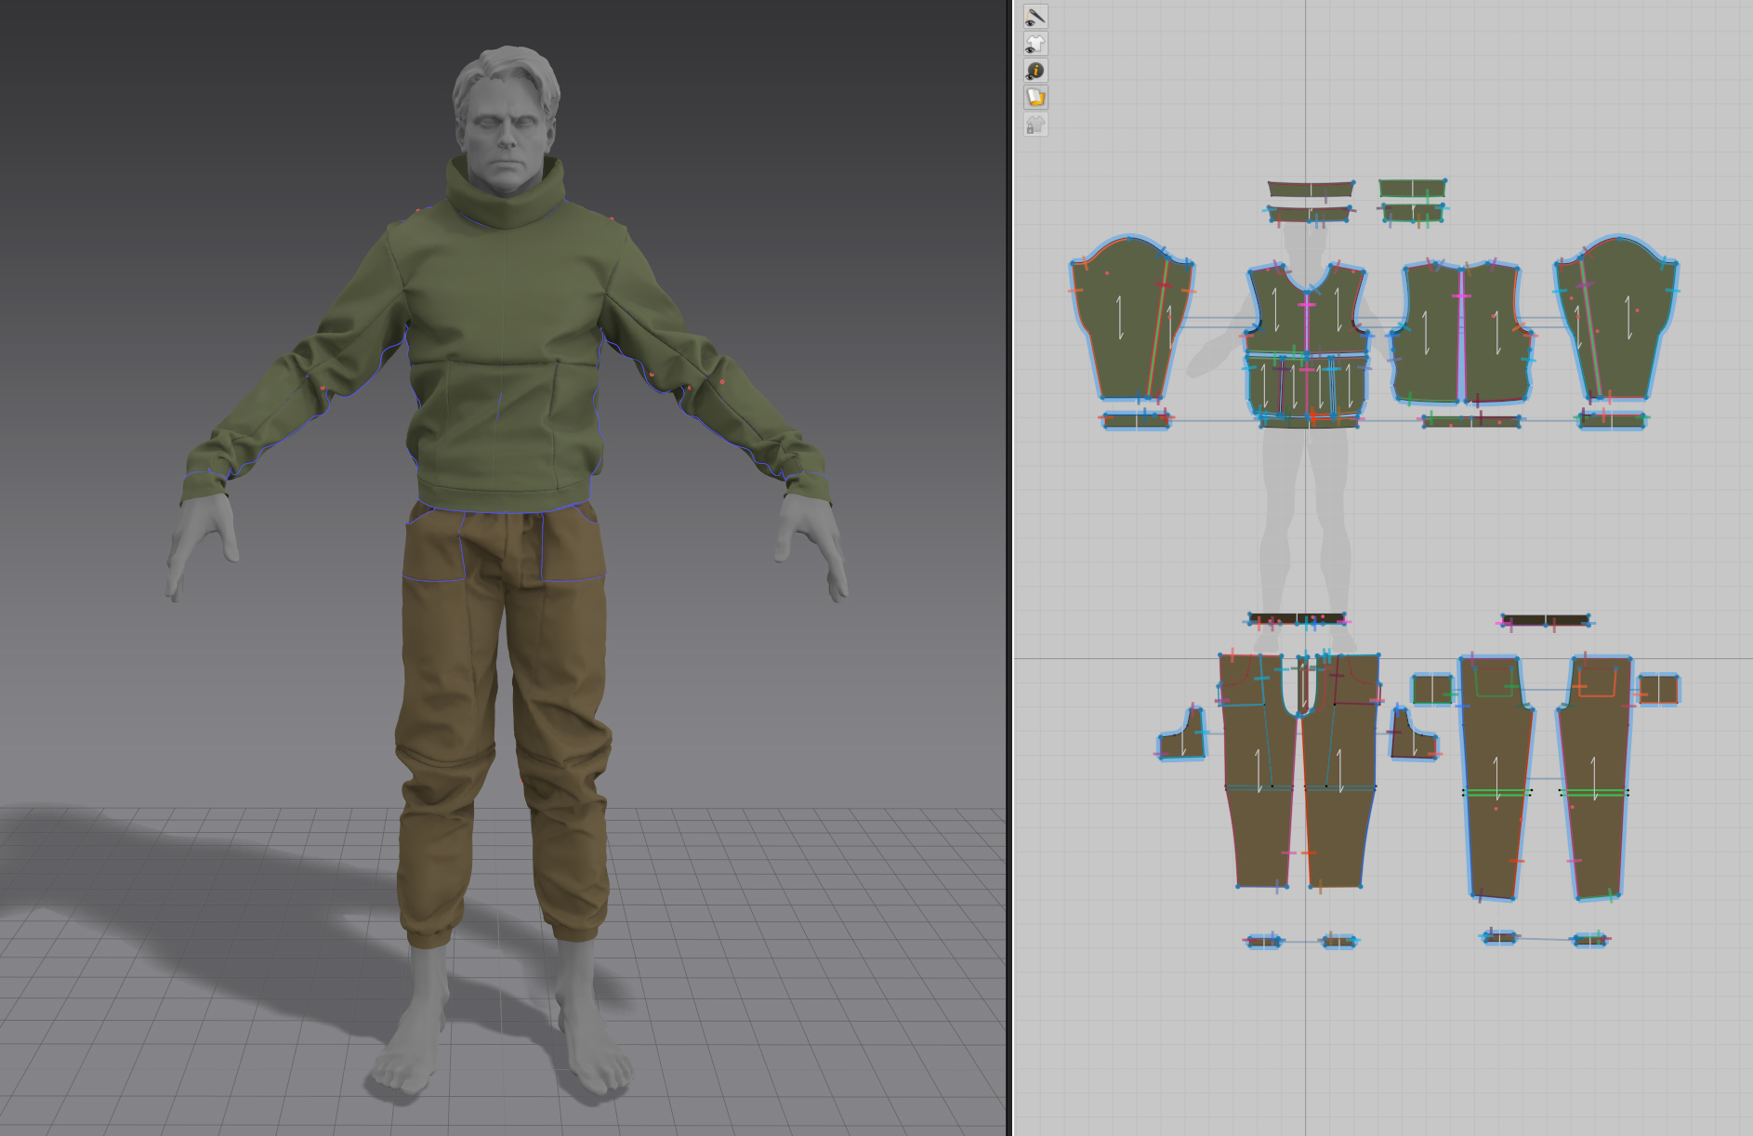
Task: Select the green-outlined collar piece above back bodice
Action: tap(1412, 189)
